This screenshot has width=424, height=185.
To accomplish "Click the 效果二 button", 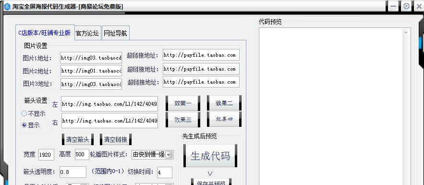I will (x=224, y=103).
